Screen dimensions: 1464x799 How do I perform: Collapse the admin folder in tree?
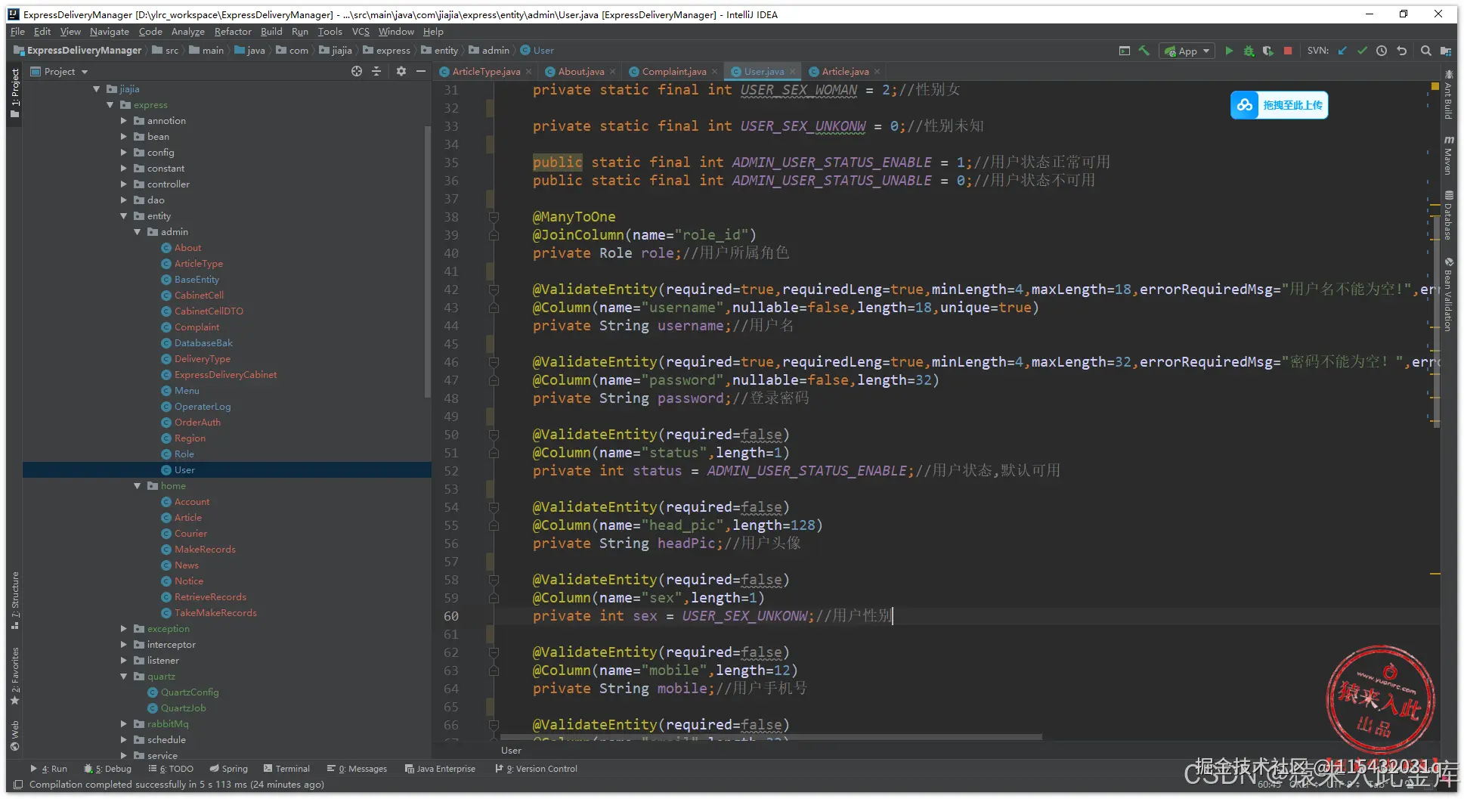138,232
